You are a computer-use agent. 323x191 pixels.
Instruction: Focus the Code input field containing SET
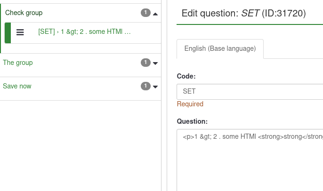pos(250,92)
